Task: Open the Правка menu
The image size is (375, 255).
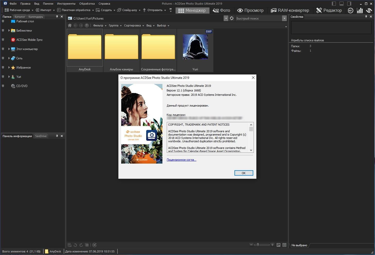Action: 25,4
